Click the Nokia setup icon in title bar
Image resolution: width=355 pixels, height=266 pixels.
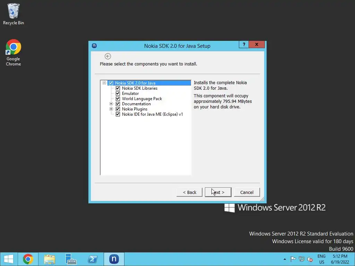pyautogui.click(x=94, y=46)
